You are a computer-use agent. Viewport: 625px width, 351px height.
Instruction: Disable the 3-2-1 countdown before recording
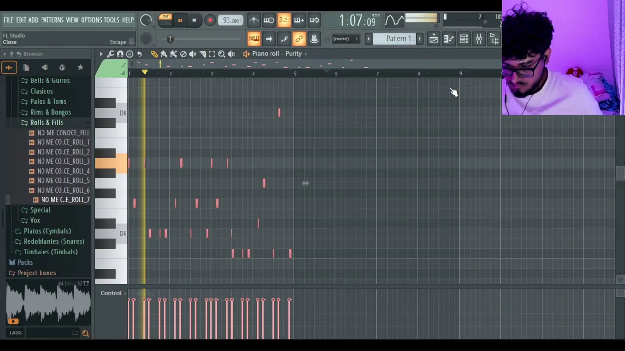(x=284, y=20)
